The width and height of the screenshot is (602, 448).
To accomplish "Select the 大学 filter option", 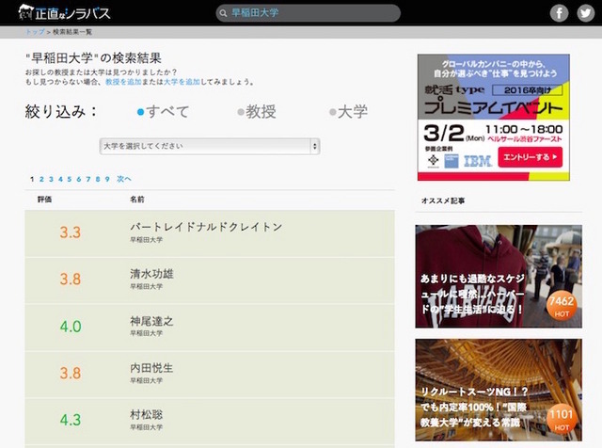I will 348,112.
